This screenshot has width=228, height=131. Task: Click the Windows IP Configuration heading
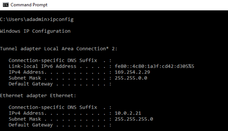coord(35,31)
